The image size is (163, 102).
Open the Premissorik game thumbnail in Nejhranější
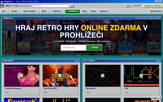pos(22,100)
